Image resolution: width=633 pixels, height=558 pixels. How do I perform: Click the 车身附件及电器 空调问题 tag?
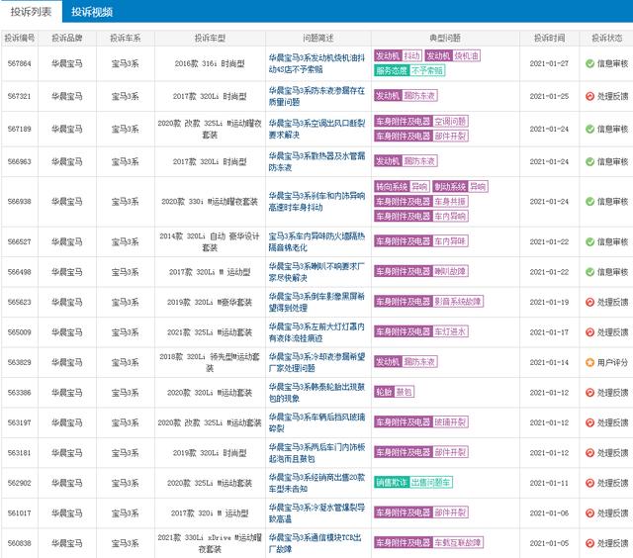421,121
